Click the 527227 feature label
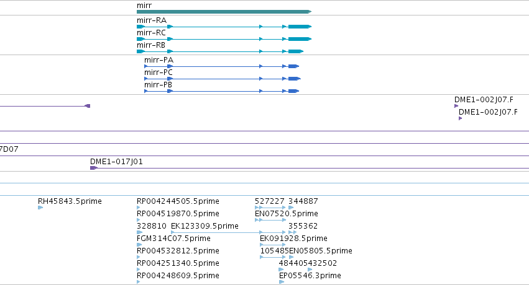This screenshot has height=285, width=529. (270, 201)
